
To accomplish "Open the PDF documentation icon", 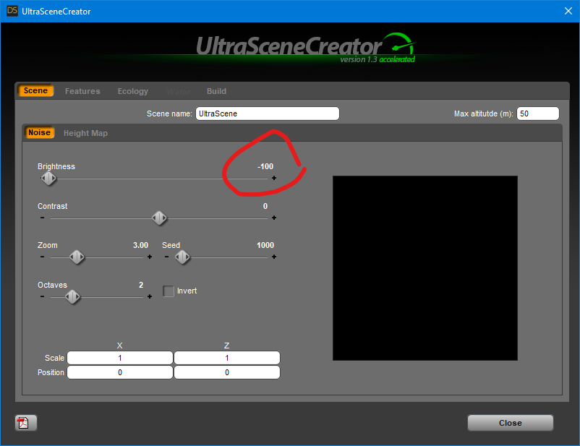I will (26, 422).
